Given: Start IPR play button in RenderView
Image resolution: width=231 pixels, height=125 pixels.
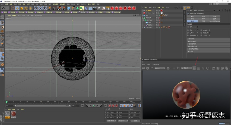Looking at the screenshot, I should pos(148,68).
